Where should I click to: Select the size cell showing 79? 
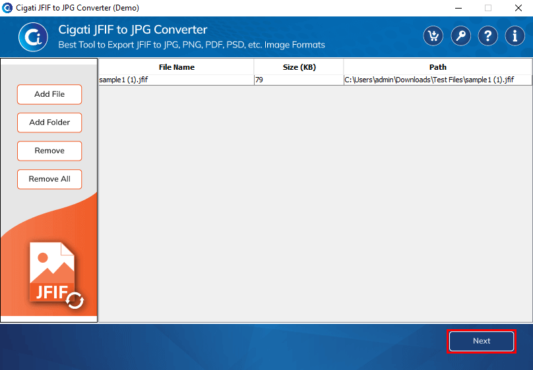pyautogui.click(x=299, y=80)
